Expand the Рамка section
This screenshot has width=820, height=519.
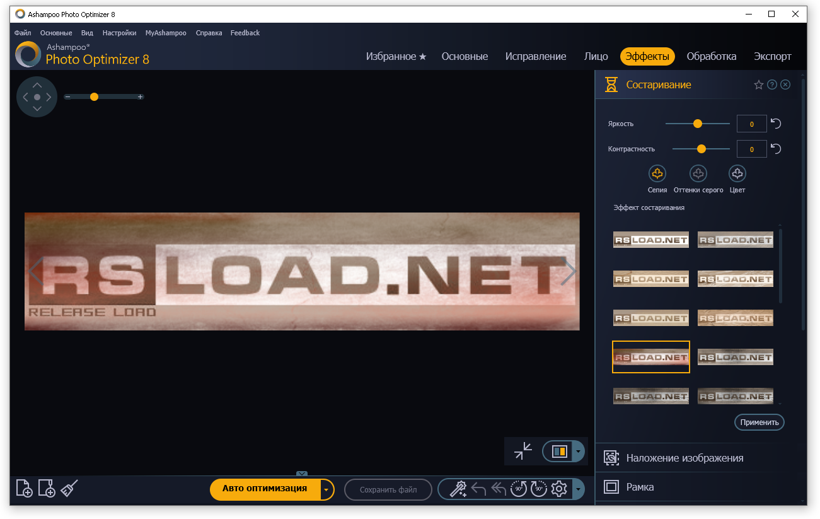[x=698, y=487]
